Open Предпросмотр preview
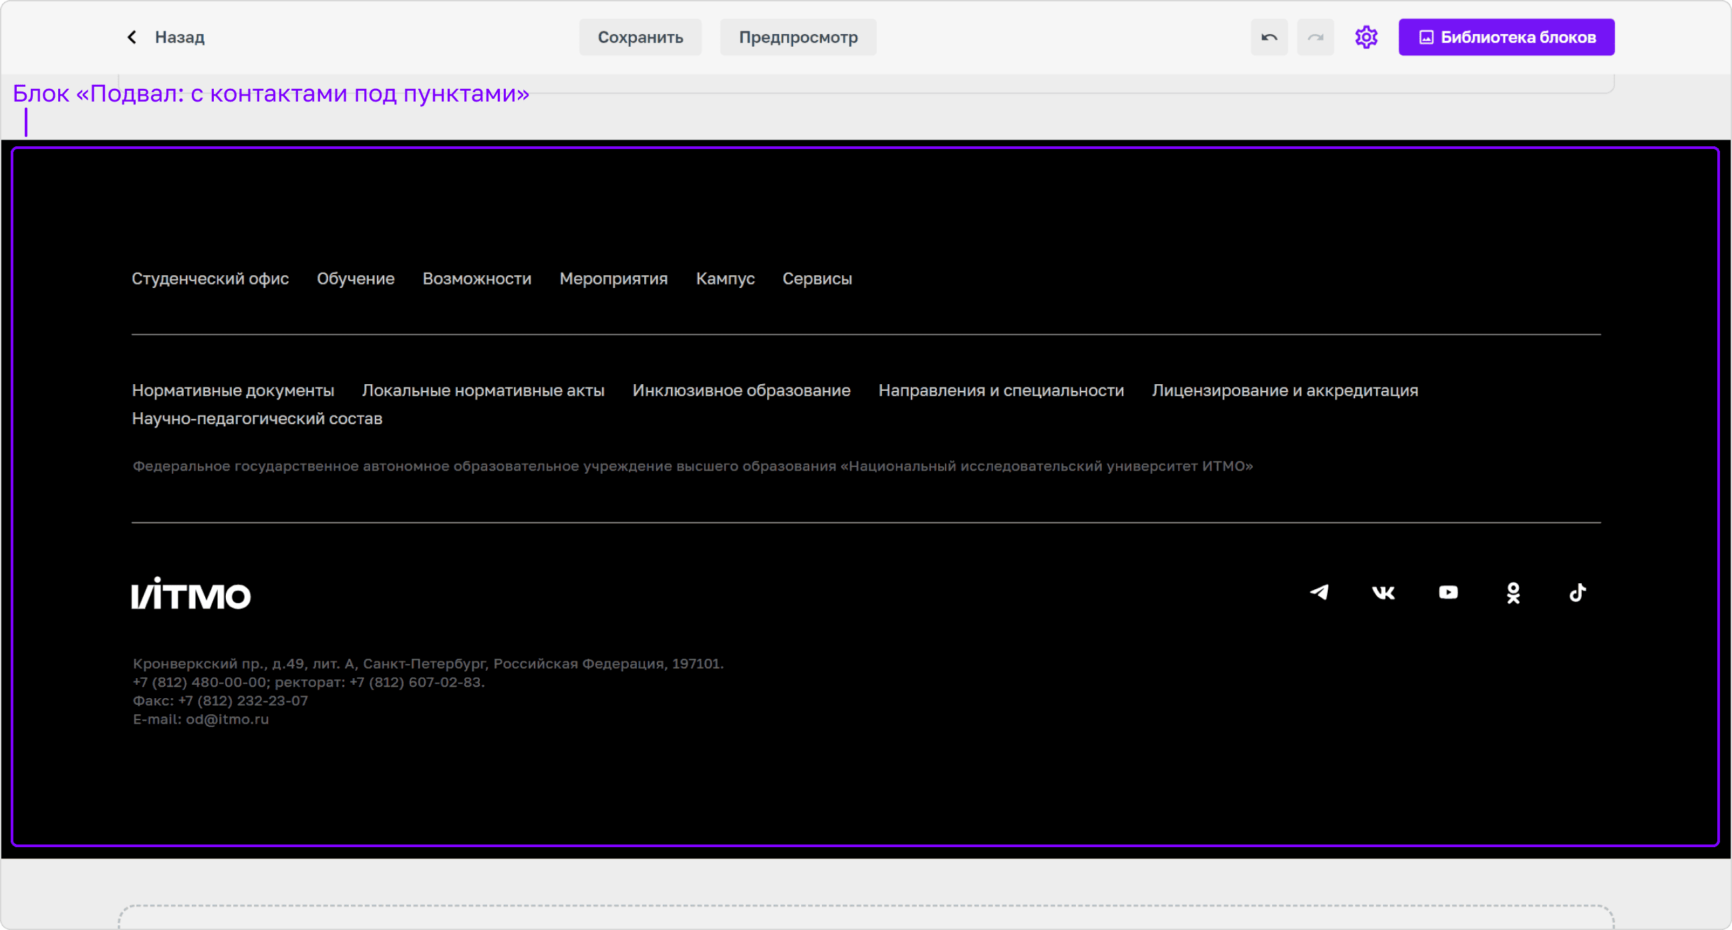 pyautogui.click(x=798, y=37)
